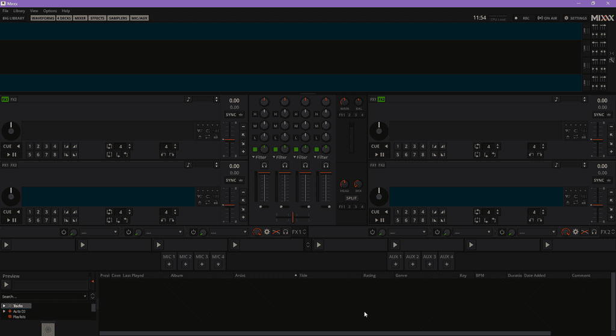Expand the FX1 unit with its arrow toggle
This screenshot has width=616, height=336.
tap(304, 232)
